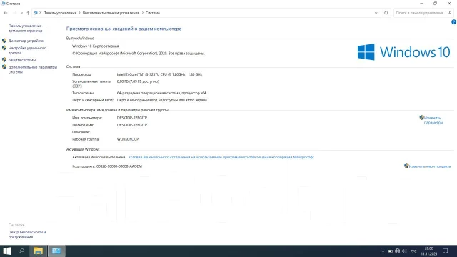The width and height of the screenshot is (457, 257).
Task: Click computer name value next to Имя компьютера
Action: coord(132,118)
